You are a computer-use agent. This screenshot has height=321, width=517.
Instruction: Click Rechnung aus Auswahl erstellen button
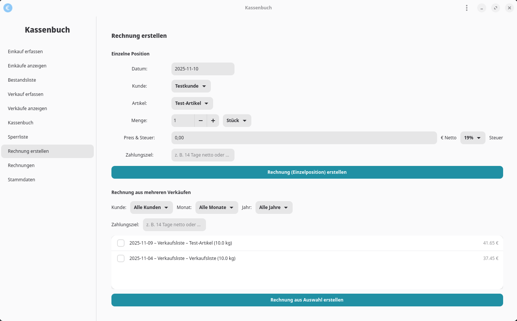(307, 300)
